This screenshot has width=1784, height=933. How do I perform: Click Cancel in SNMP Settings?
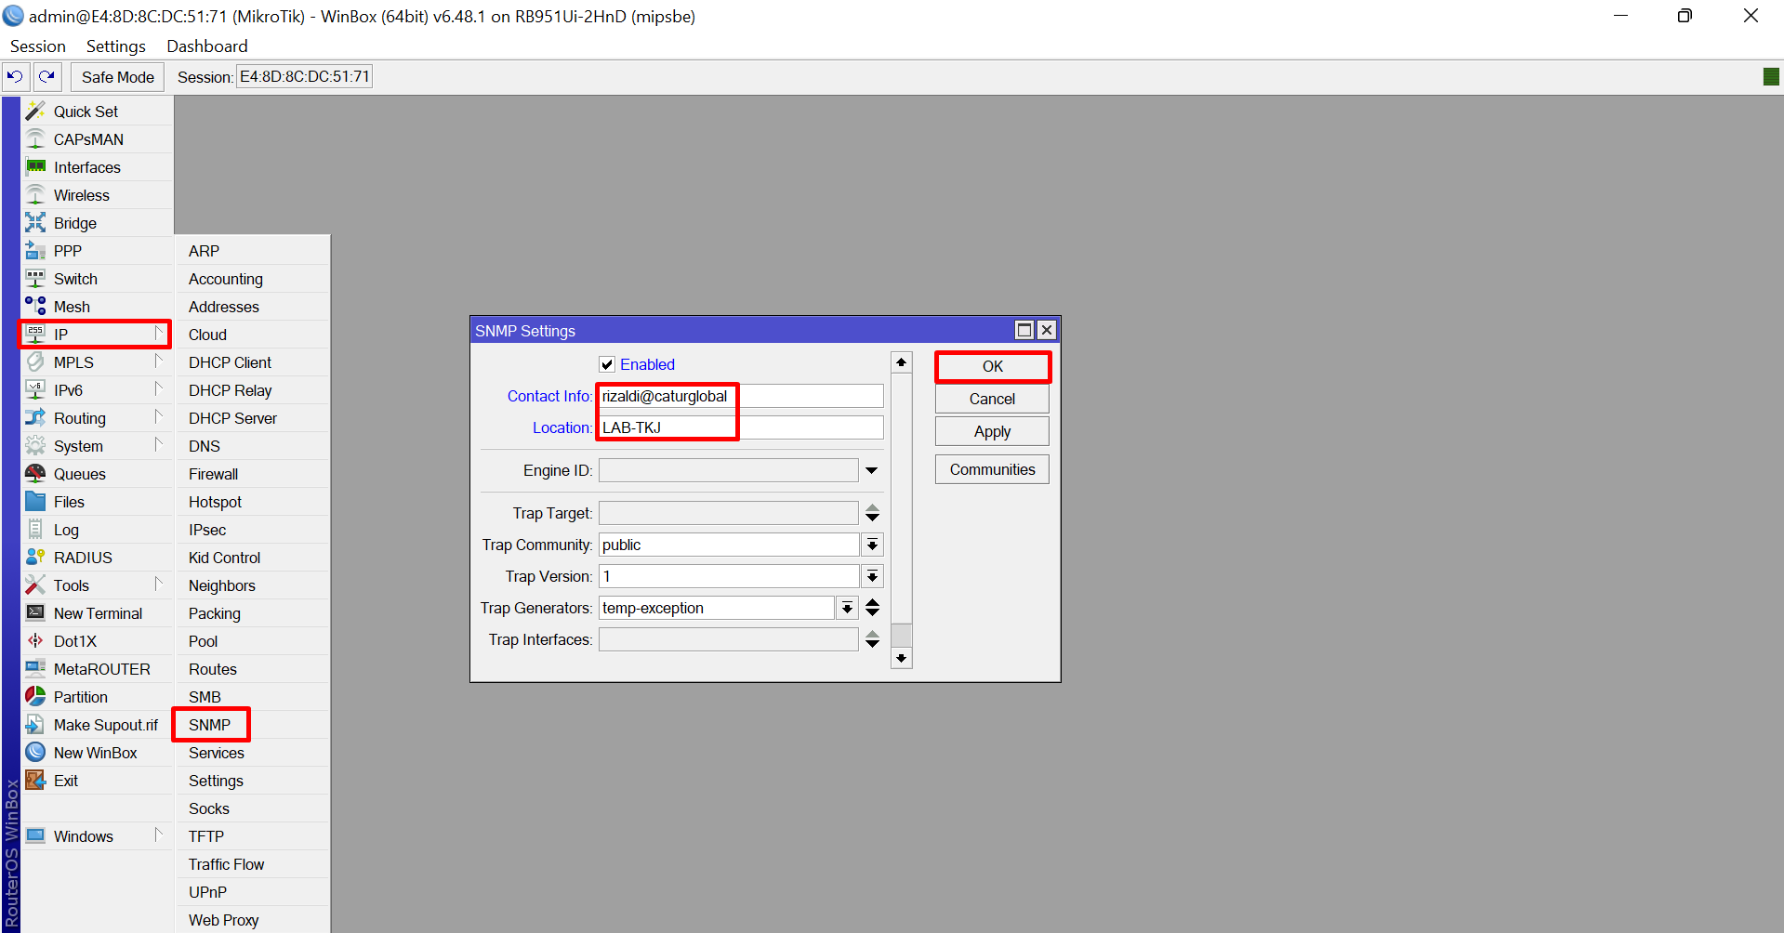point(992,399)
